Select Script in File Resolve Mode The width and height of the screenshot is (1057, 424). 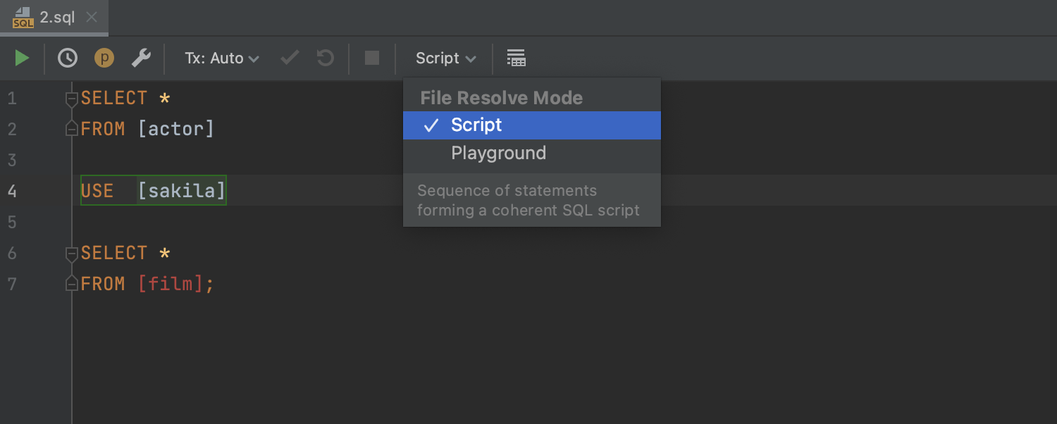[x=476, y=125]
